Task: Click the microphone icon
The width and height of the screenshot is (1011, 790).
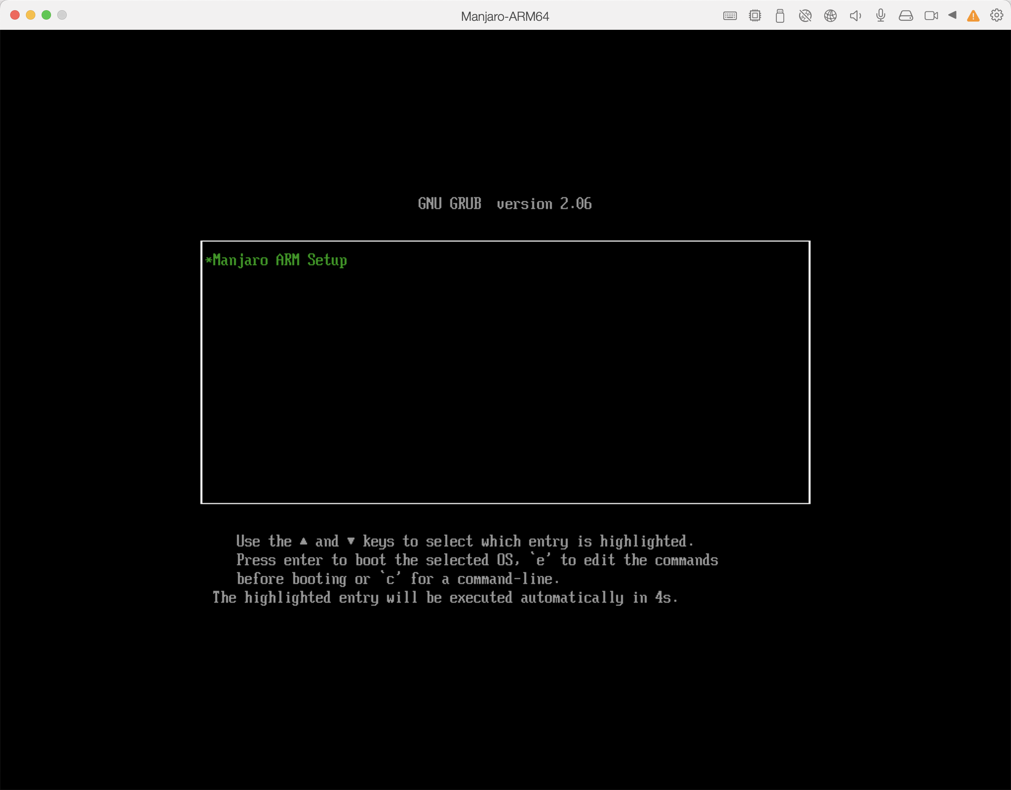Action: (x=881, y=16)
